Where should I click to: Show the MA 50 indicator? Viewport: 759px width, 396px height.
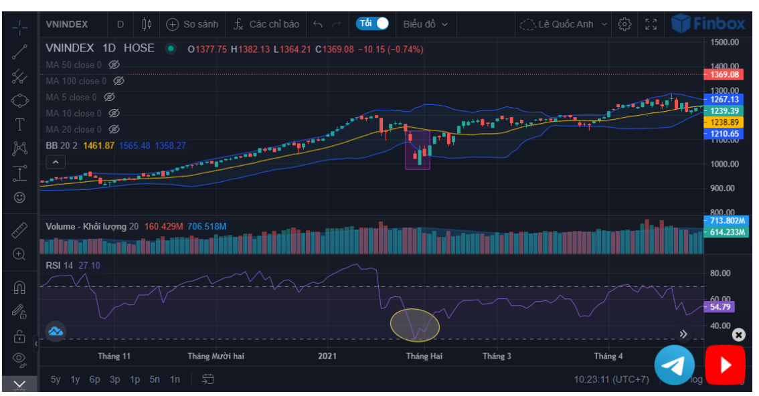tap(114, 65)
